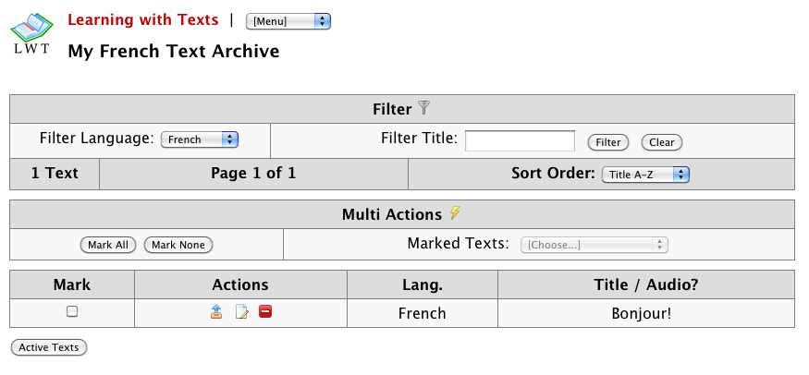
Task: Click the edit text pencil icon
Action: click(x=241, y=312)
